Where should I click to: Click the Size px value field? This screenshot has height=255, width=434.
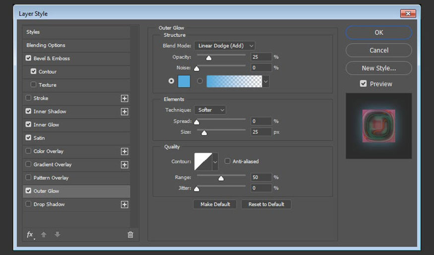coord(261,132)
